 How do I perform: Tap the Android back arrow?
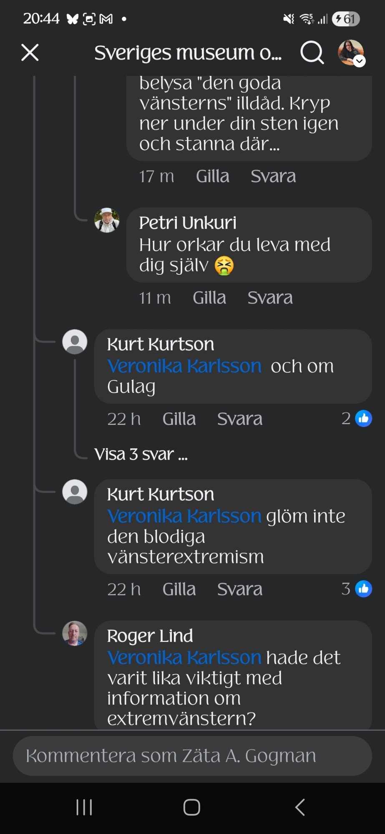pos(300,807)
